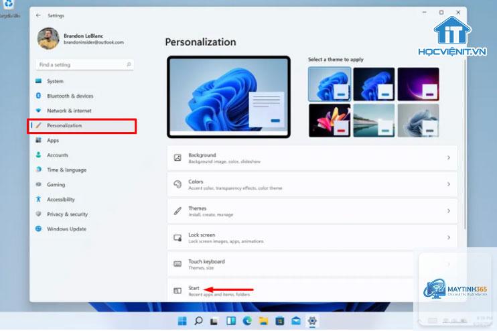Open Lock screen images row

point(312,237)
